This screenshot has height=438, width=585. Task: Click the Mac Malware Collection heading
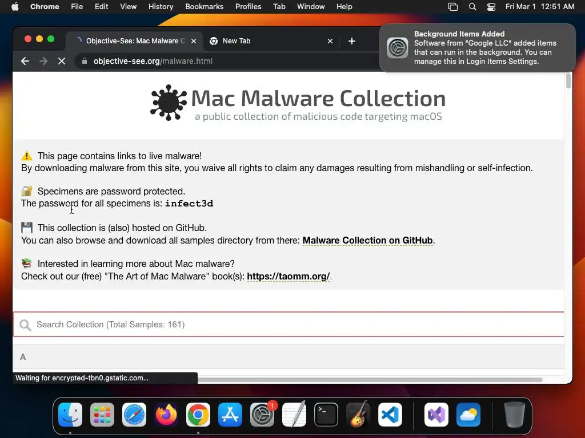(x=318, y=98)
